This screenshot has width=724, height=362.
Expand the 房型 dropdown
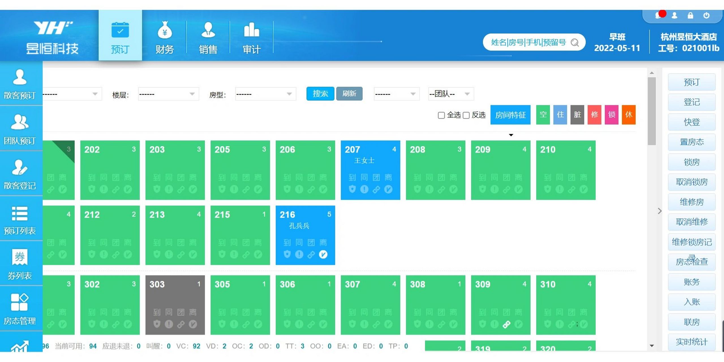[x=265, y=94]
